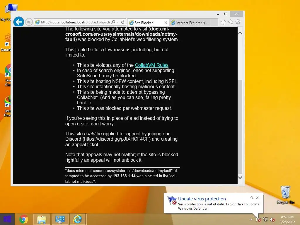Open a new tab with the blank tab button
The image size is (300, 225).
pyautogui.click(x=214, y=23)
